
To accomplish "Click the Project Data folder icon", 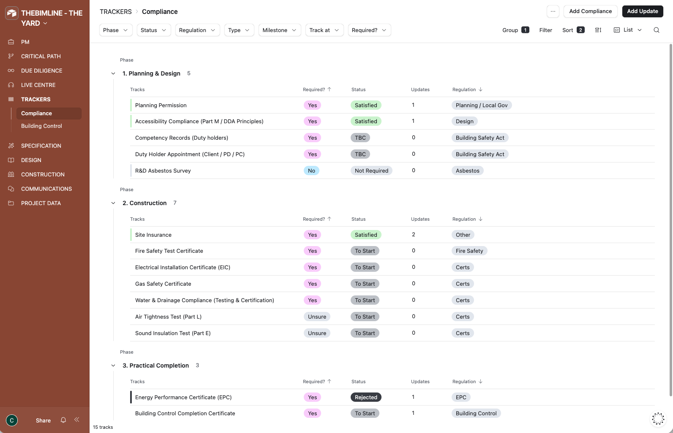I will (11, 203).
